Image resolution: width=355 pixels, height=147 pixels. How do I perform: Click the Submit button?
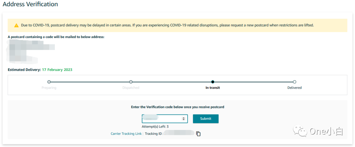(x=205, y=119)
